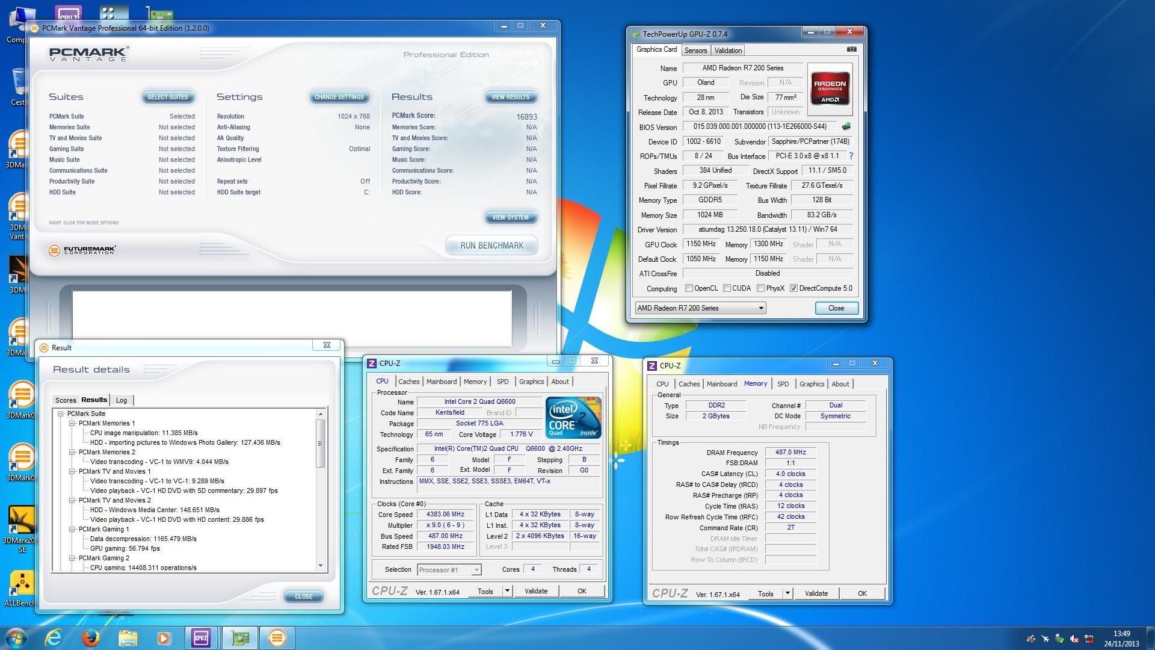Screen dimensions: 1155x650
Task: Click the Result tree scrollbar up arrow
Action: pyautogui.click(x=321, y=414)
